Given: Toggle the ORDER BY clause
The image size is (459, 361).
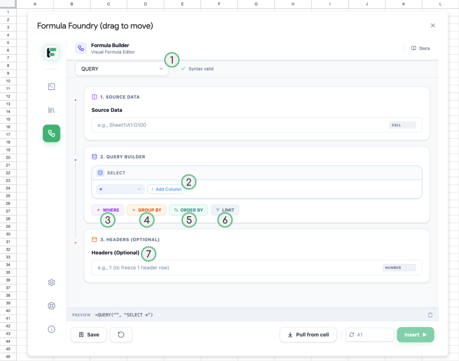Looking at the screenshot, I should [x=188, y=210].
